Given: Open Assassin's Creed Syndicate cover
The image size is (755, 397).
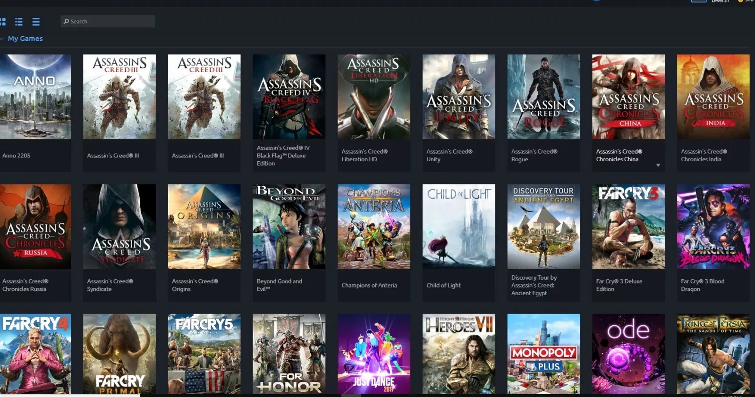Looking at the screenshot, I should (119, 226).
